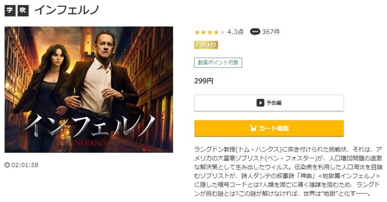Click the 4.3点 rating score

tap(235, 32)
